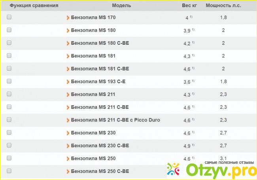Open the Бензопила MS 180 C-BE link
The height and width of the screenshot is (180, 257).
pos(100,43)
